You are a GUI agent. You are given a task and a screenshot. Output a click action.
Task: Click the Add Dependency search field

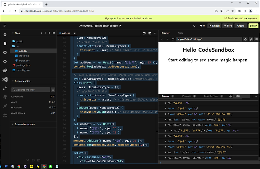(x=31, y=90)
